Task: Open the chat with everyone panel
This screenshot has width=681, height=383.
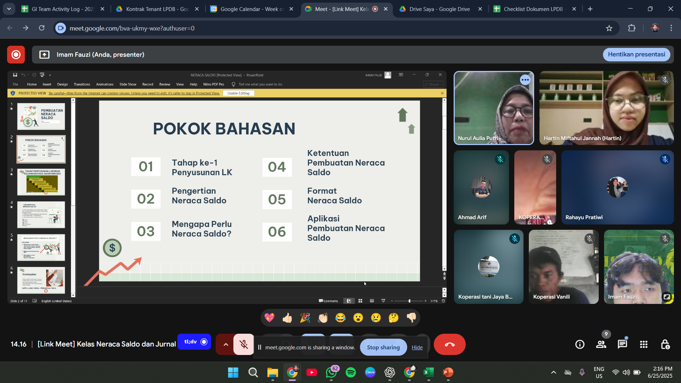Action: tap(622, 344)
